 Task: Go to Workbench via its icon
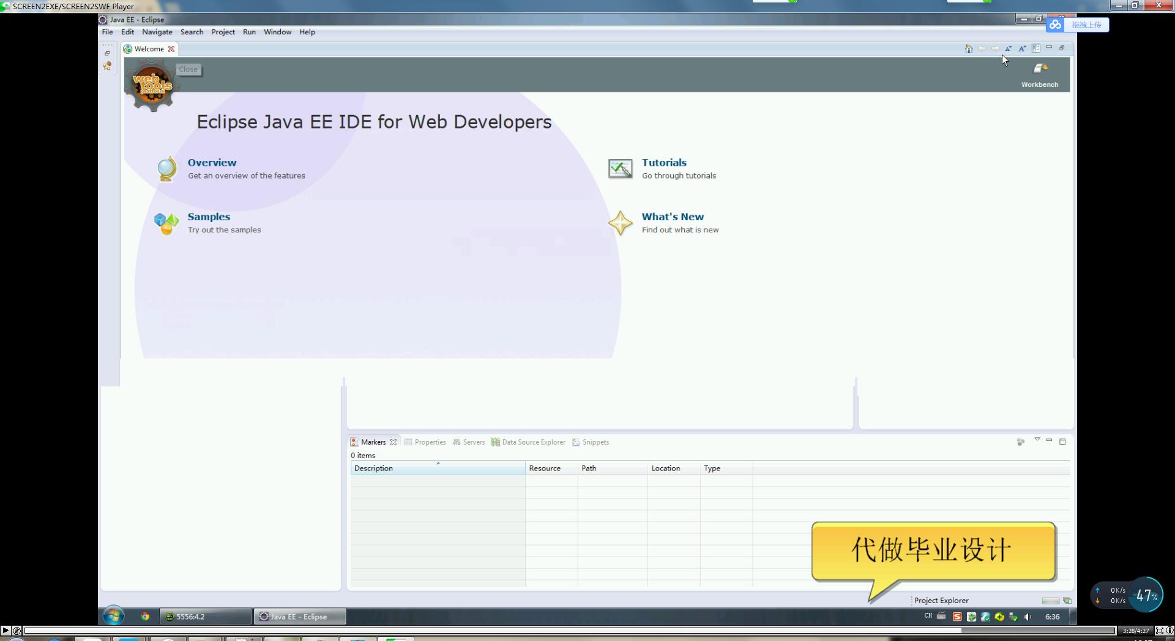tap(1040, 69)
